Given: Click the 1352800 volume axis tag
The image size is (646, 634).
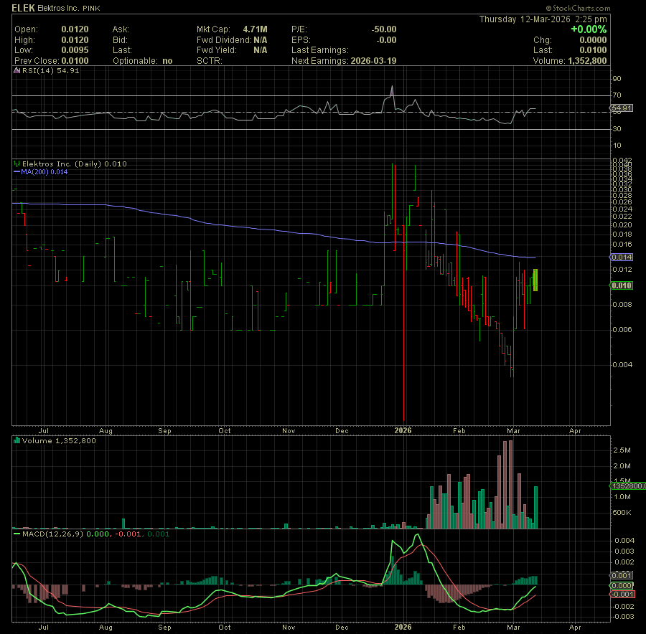Looking at the screenshot, I should [x=627, y=486].
